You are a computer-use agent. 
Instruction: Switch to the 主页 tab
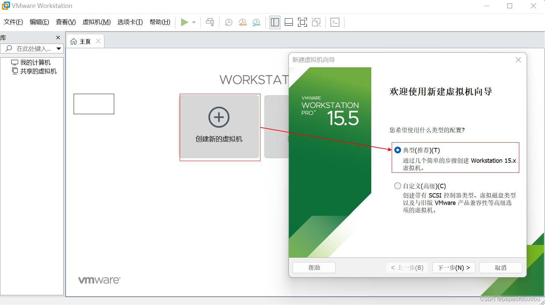click(85, 42)
